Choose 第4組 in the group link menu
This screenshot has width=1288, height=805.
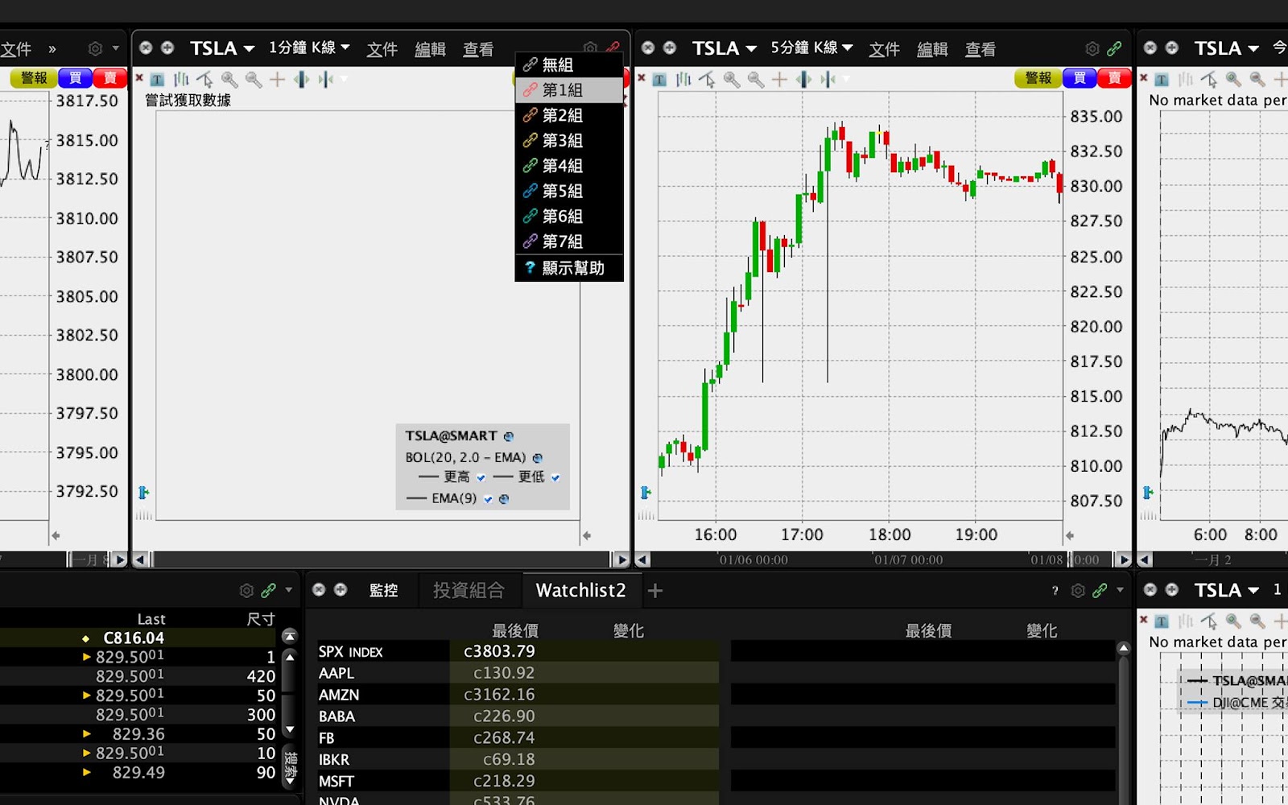569,166
